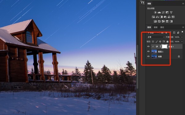The image size is (185, 115).
Task: Add a Brightness/Contrast adjustment
Action: [155, 12]
